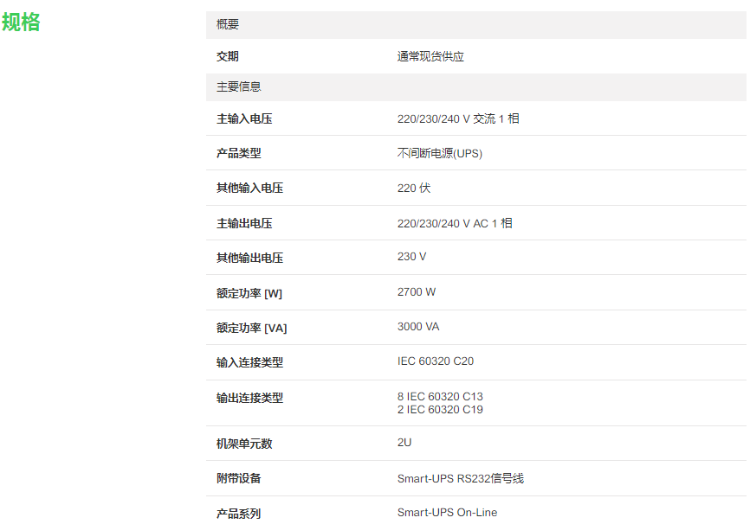The width and height of the screenshot is (750, 524).
Task: Click the 机架单元数 label
Action: (x=244, y=444)
